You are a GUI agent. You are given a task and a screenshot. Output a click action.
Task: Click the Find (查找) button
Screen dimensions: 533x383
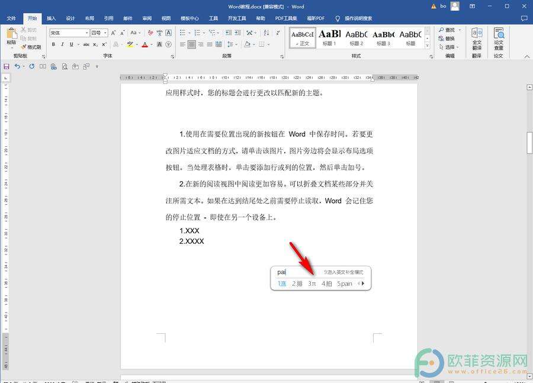click(447, 30)
